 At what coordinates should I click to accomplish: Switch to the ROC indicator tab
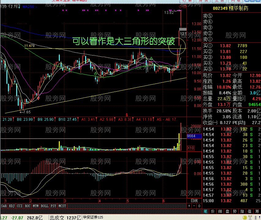pyautogui.click(x=28, y=206)
